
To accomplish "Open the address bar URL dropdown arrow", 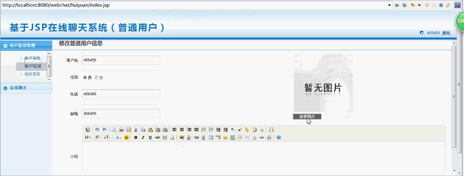I will (x=390, y=5).
